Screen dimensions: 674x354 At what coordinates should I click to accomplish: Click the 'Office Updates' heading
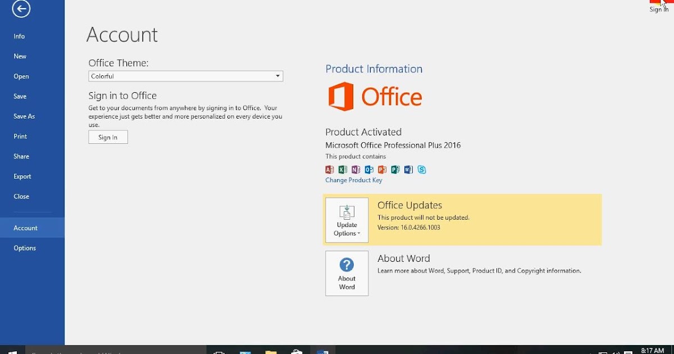tap(410, 206)
